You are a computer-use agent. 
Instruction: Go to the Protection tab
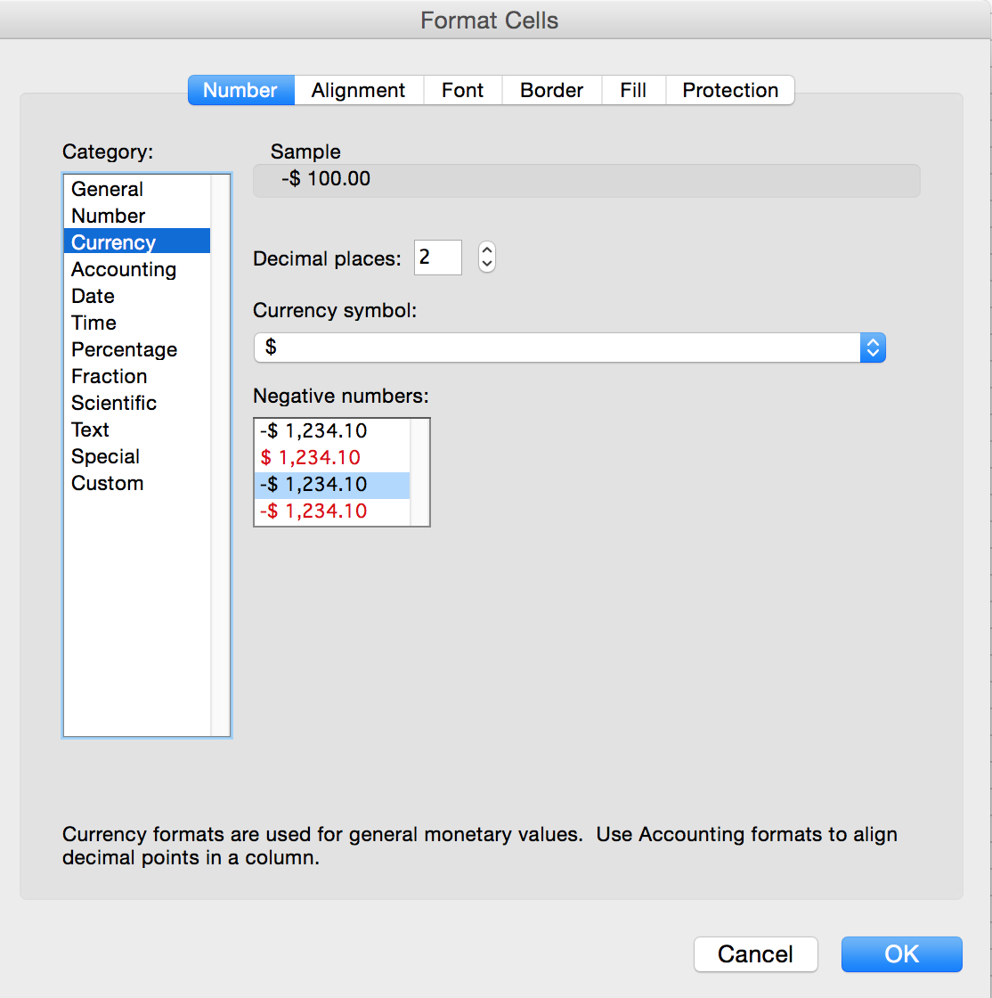[730, 90]
